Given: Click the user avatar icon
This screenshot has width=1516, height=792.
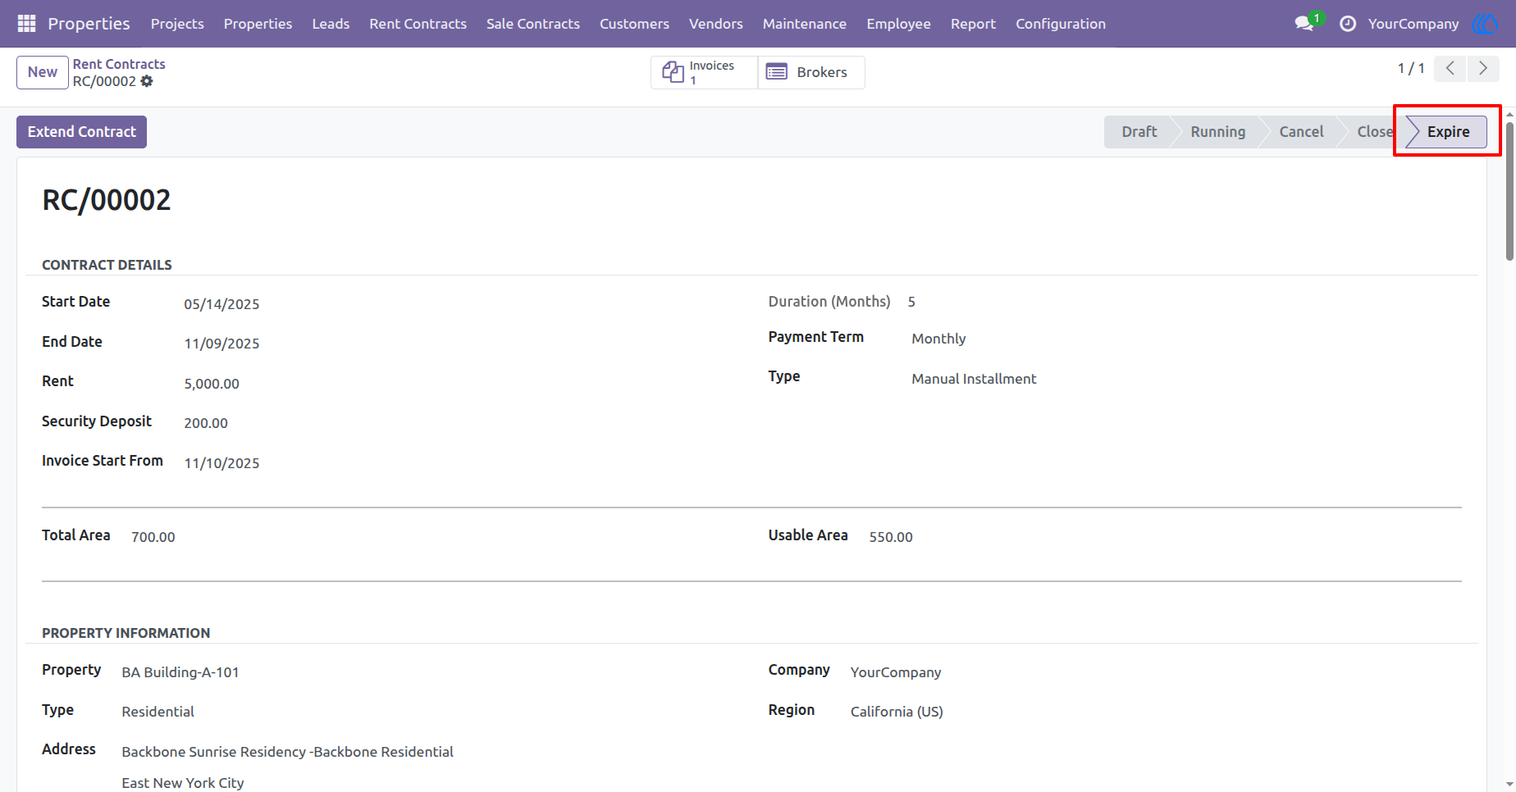Looking at the screenshot, I should click(x=1486, y=24).
